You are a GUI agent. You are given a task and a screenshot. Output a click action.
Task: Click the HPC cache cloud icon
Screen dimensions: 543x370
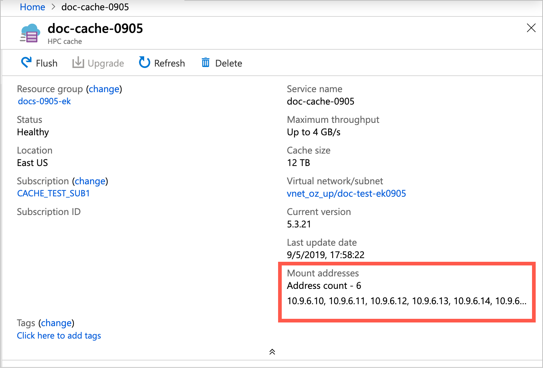[30, 33]
